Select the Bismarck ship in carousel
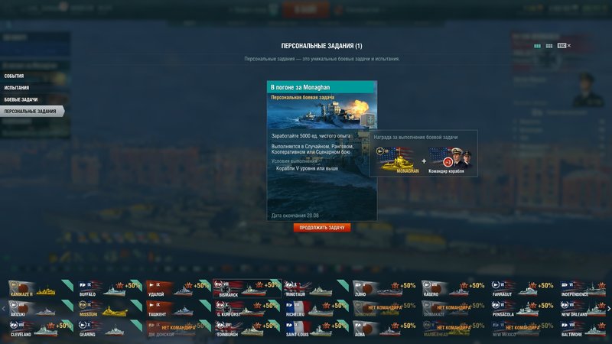 coord(247,289)
